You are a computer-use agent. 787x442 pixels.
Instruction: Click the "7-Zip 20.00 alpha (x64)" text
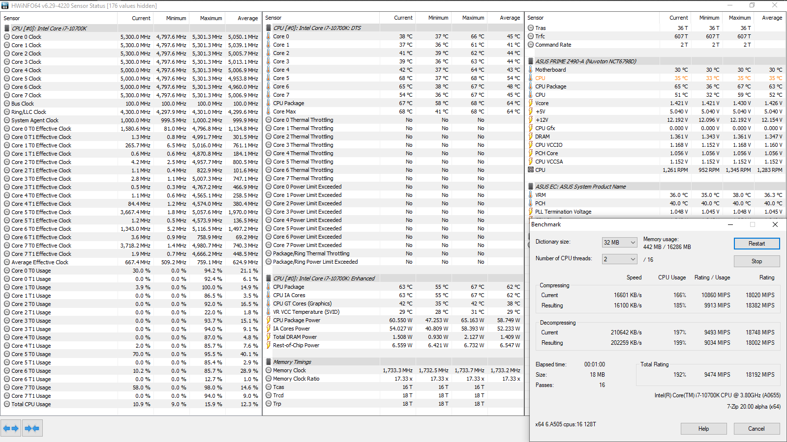pyautogui.click(x=754, y=407)
